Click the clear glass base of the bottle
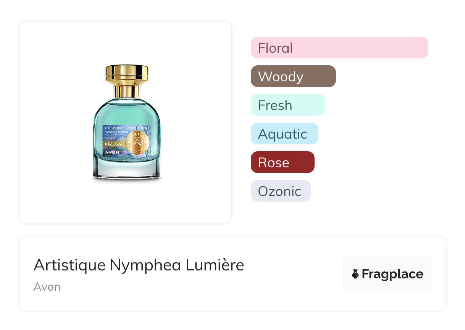This screenshot has height=330, width=465. click(127, 170)
